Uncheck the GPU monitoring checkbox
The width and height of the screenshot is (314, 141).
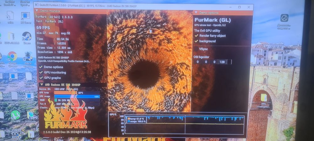click(x=41, y=72)
